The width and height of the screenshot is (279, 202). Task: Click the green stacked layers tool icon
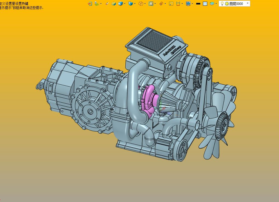(x=97, y=4)
